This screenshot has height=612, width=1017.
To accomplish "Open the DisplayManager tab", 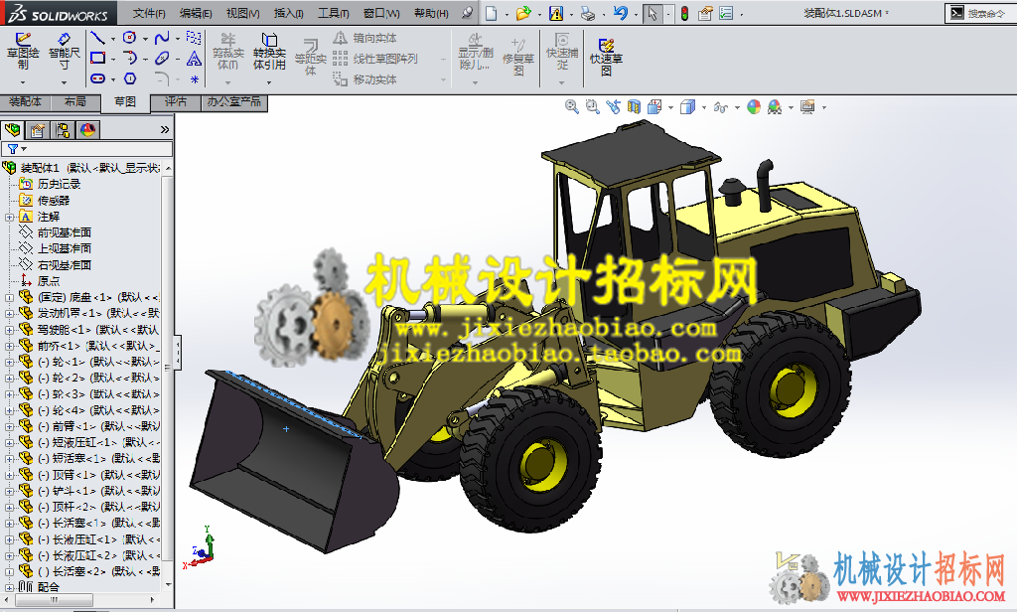I will pos(87,130).
